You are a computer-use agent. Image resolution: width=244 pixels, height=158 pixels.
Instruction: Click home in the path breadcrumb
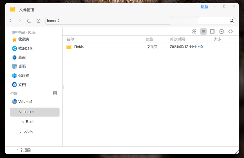[x=51, y=21]
